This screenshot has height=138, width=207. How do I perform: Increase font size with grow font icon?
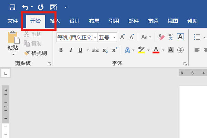(122, 37)
